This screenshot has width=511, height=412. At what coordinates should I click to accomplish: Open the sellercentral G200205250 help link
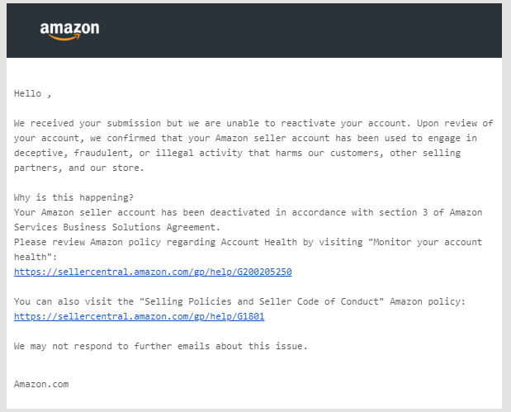tap(153, 272)
